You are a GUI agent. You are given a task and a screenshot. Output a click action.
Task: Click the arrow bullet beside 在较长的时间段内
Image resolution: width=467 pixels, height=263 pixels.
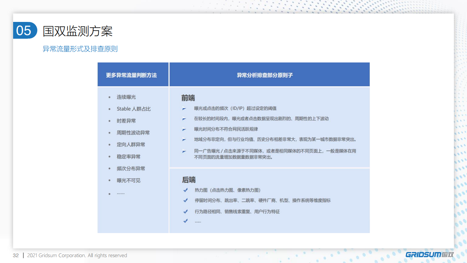[184, 119]
